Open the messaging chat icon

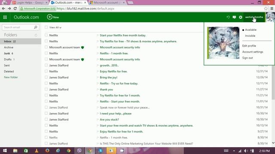click(234, 17)
